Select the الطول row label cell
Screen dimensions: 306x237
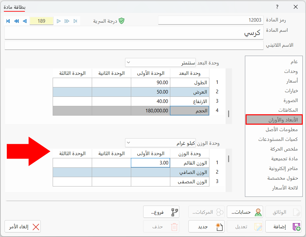(190, 83)
